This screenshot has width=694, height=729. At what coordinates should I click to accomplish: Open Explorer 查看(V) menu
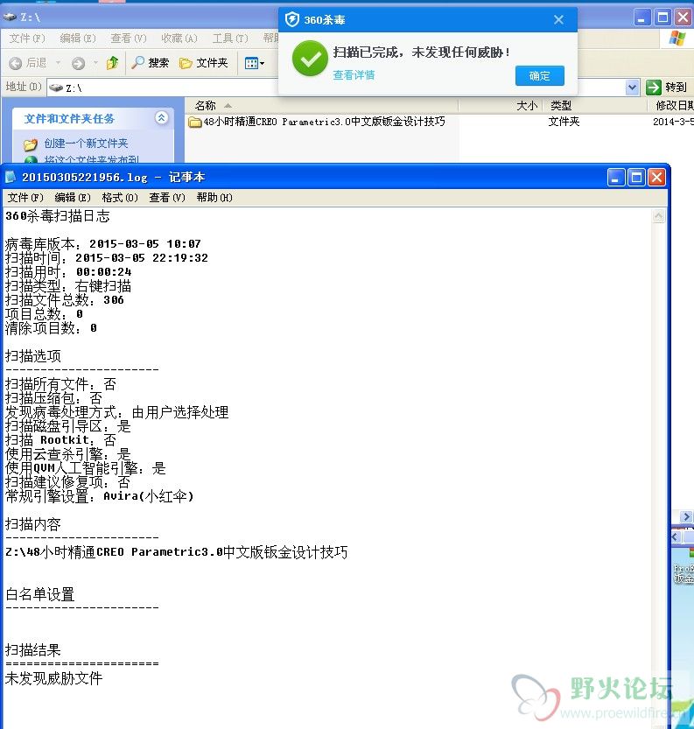pos(129,39)
